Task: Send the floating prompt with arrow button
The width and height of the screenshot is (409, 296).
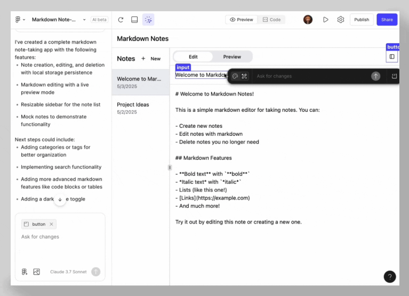Action: pos(375,76)
